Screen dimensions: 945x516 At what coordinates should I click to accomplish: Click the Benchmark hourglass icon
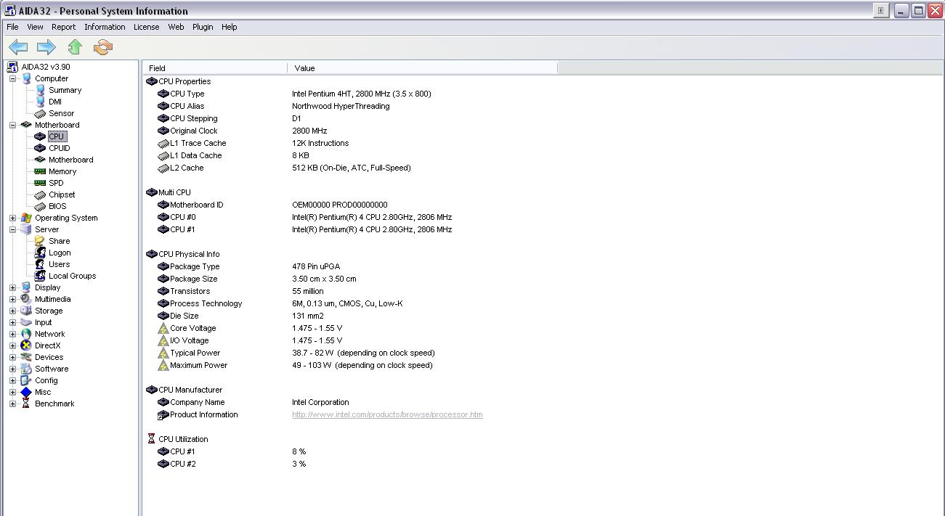point(26,404)
